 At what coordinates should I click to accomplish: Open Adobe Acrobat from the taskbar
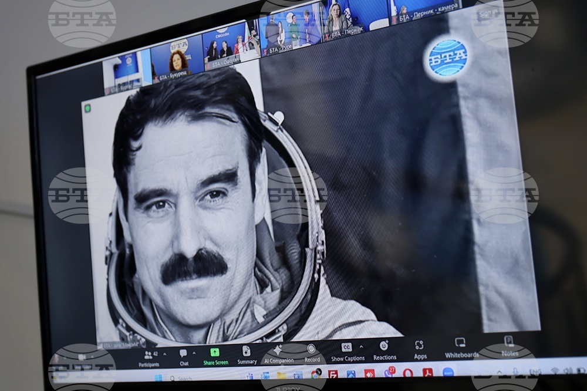pyautogui.click(x=428, y=372)
